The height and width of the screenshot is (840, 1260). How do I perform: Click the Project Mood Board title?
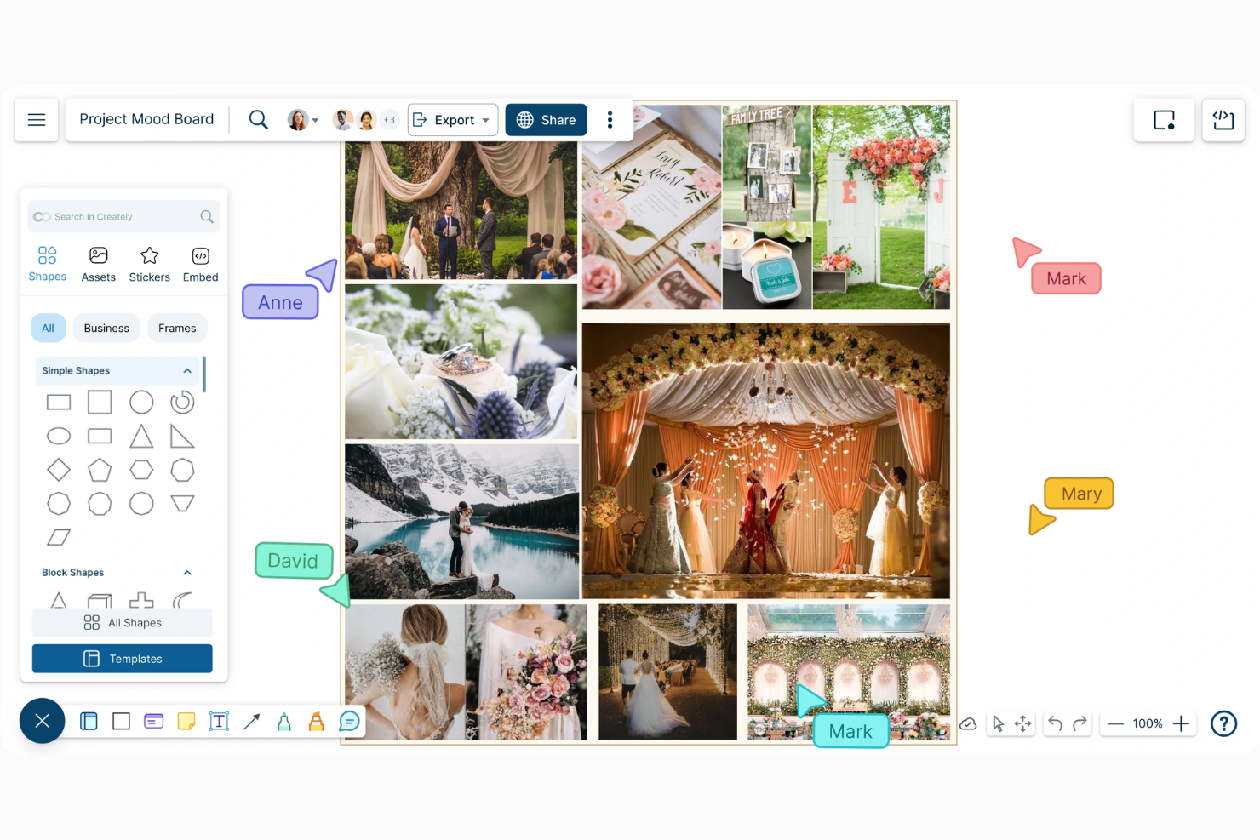pyautogui.click(x=146, y=119)
